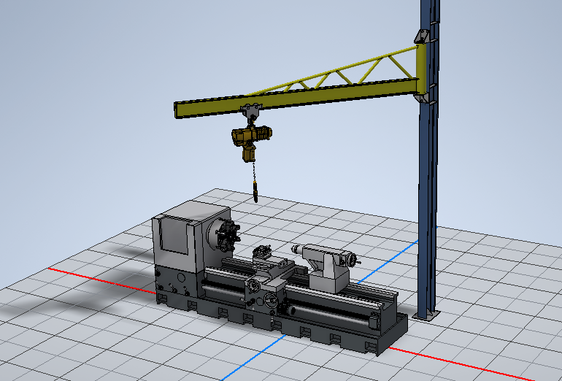Click the tool post on the lathe carriage
The image size is (562, 381).
click(x=262, y=252)
